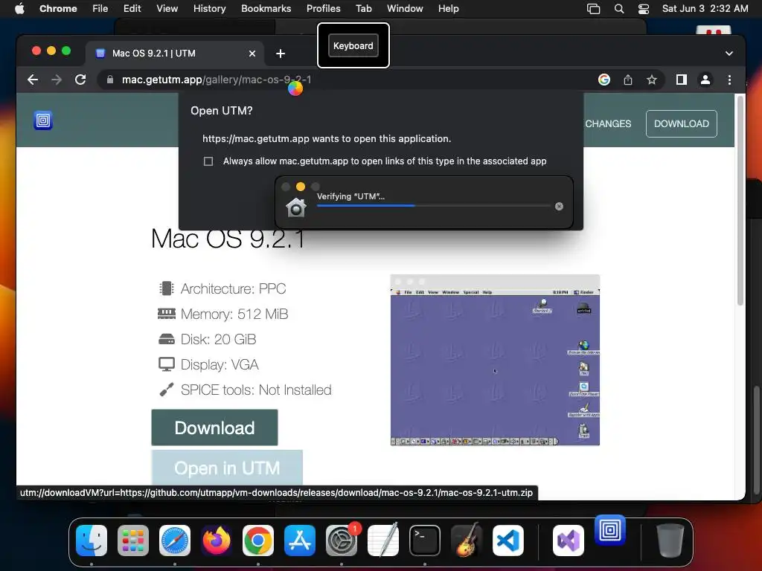Open TextEdit from the Dock
This screenshot has height=571, width=762.
click(x=383, y=541)
